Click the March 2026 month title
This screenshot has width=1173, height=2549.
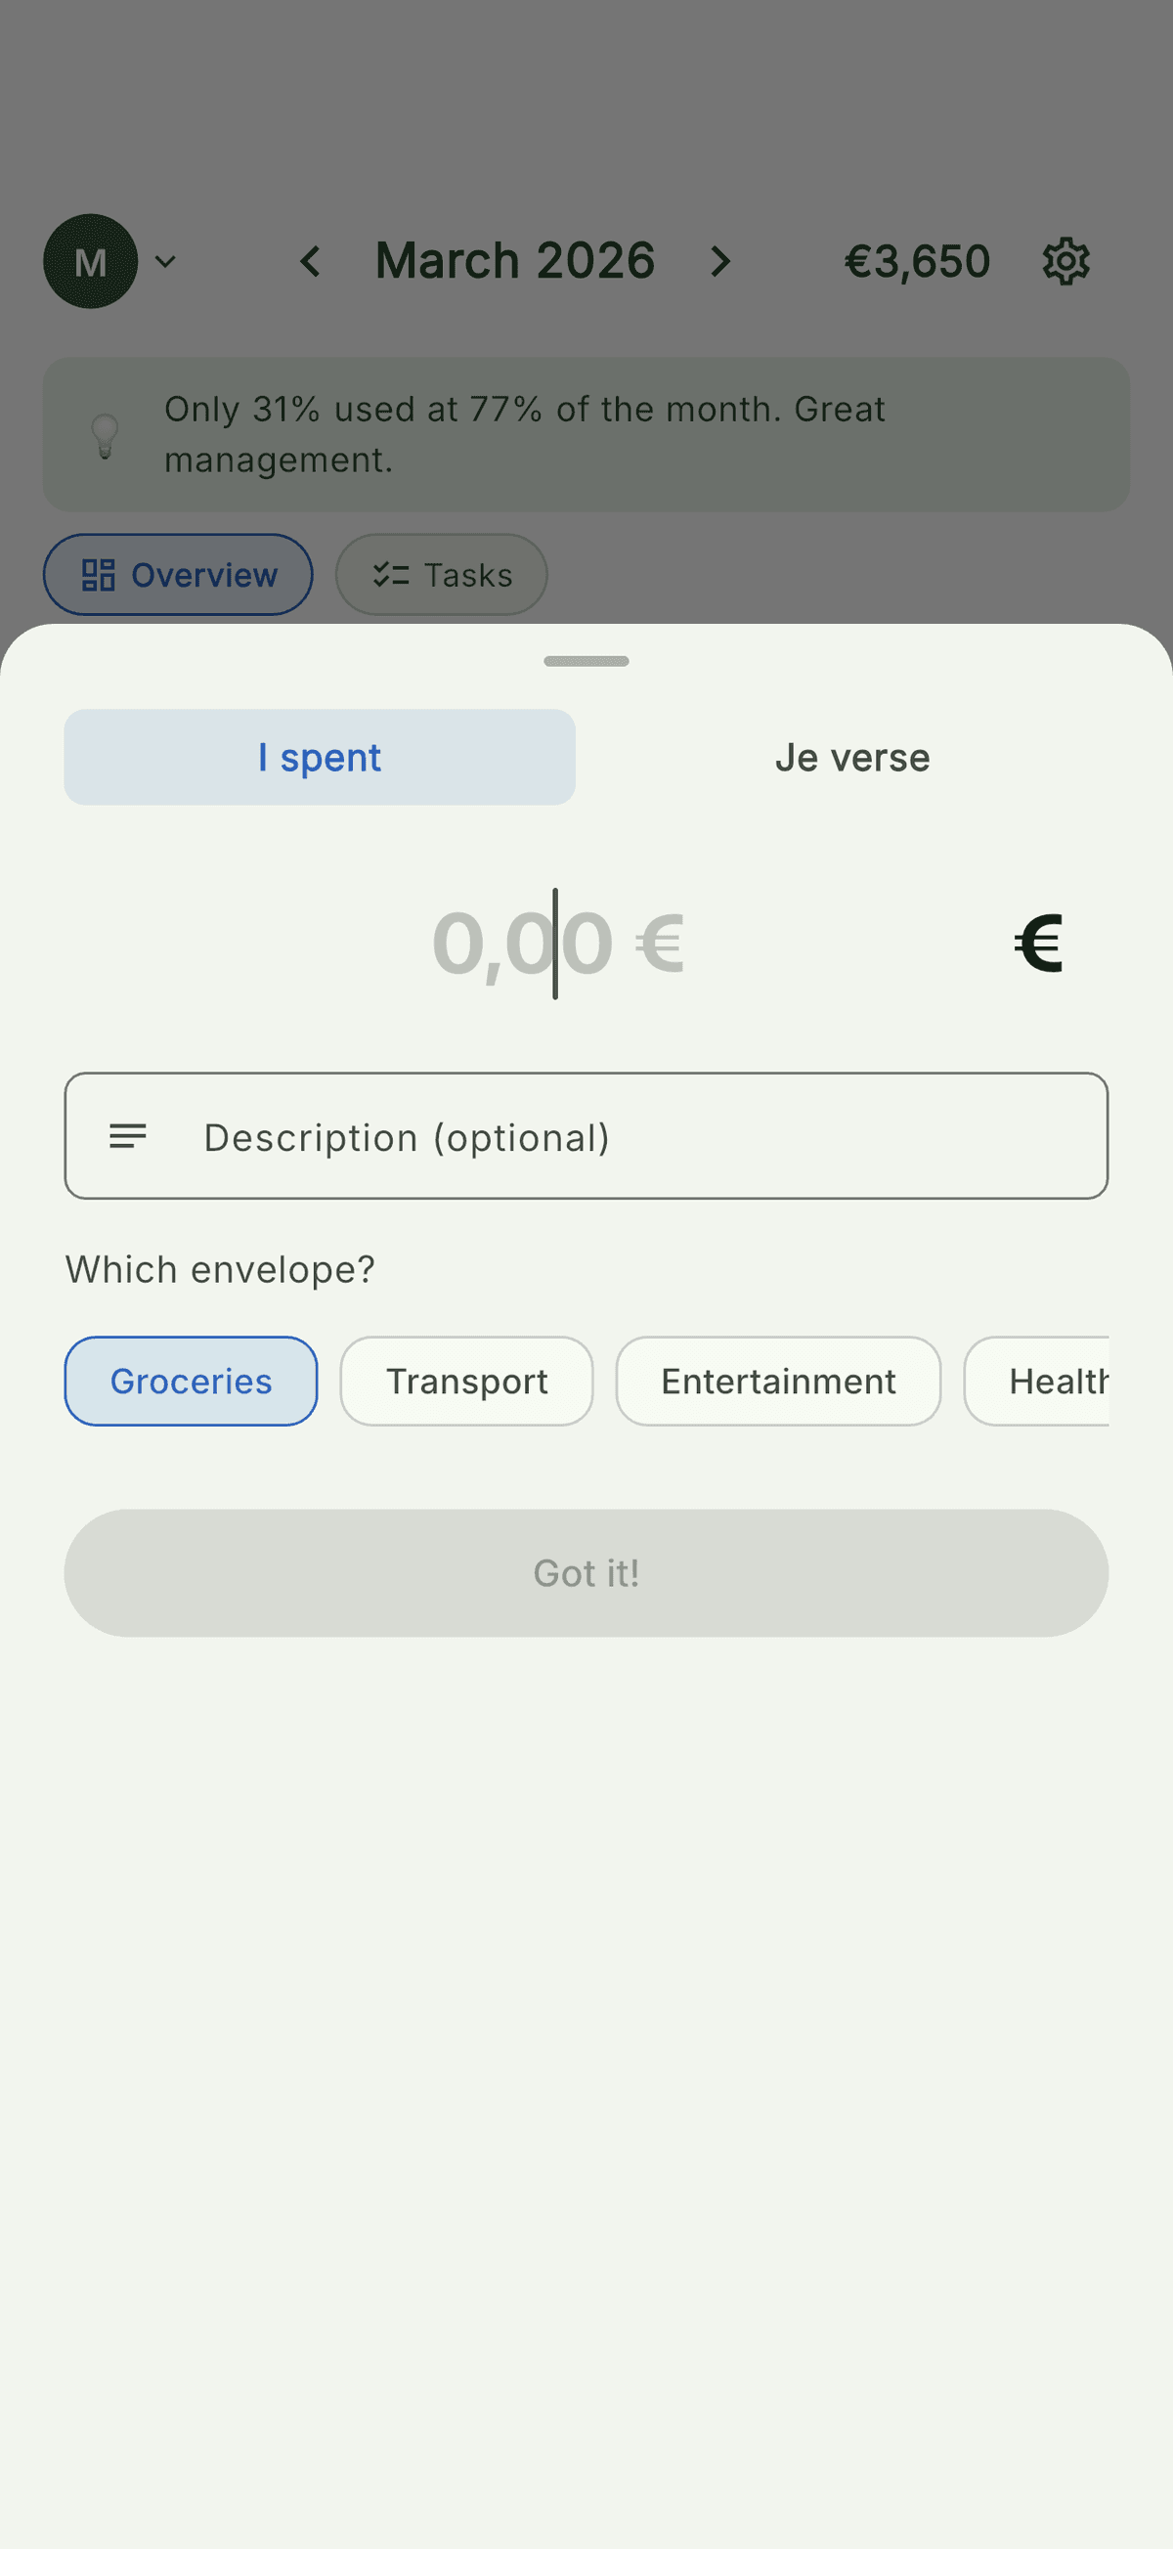[x=515, y=261]
